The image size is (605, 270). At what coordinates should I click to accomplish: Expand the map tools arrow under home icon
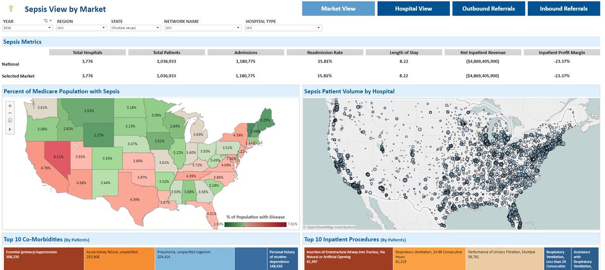(10, 129)
